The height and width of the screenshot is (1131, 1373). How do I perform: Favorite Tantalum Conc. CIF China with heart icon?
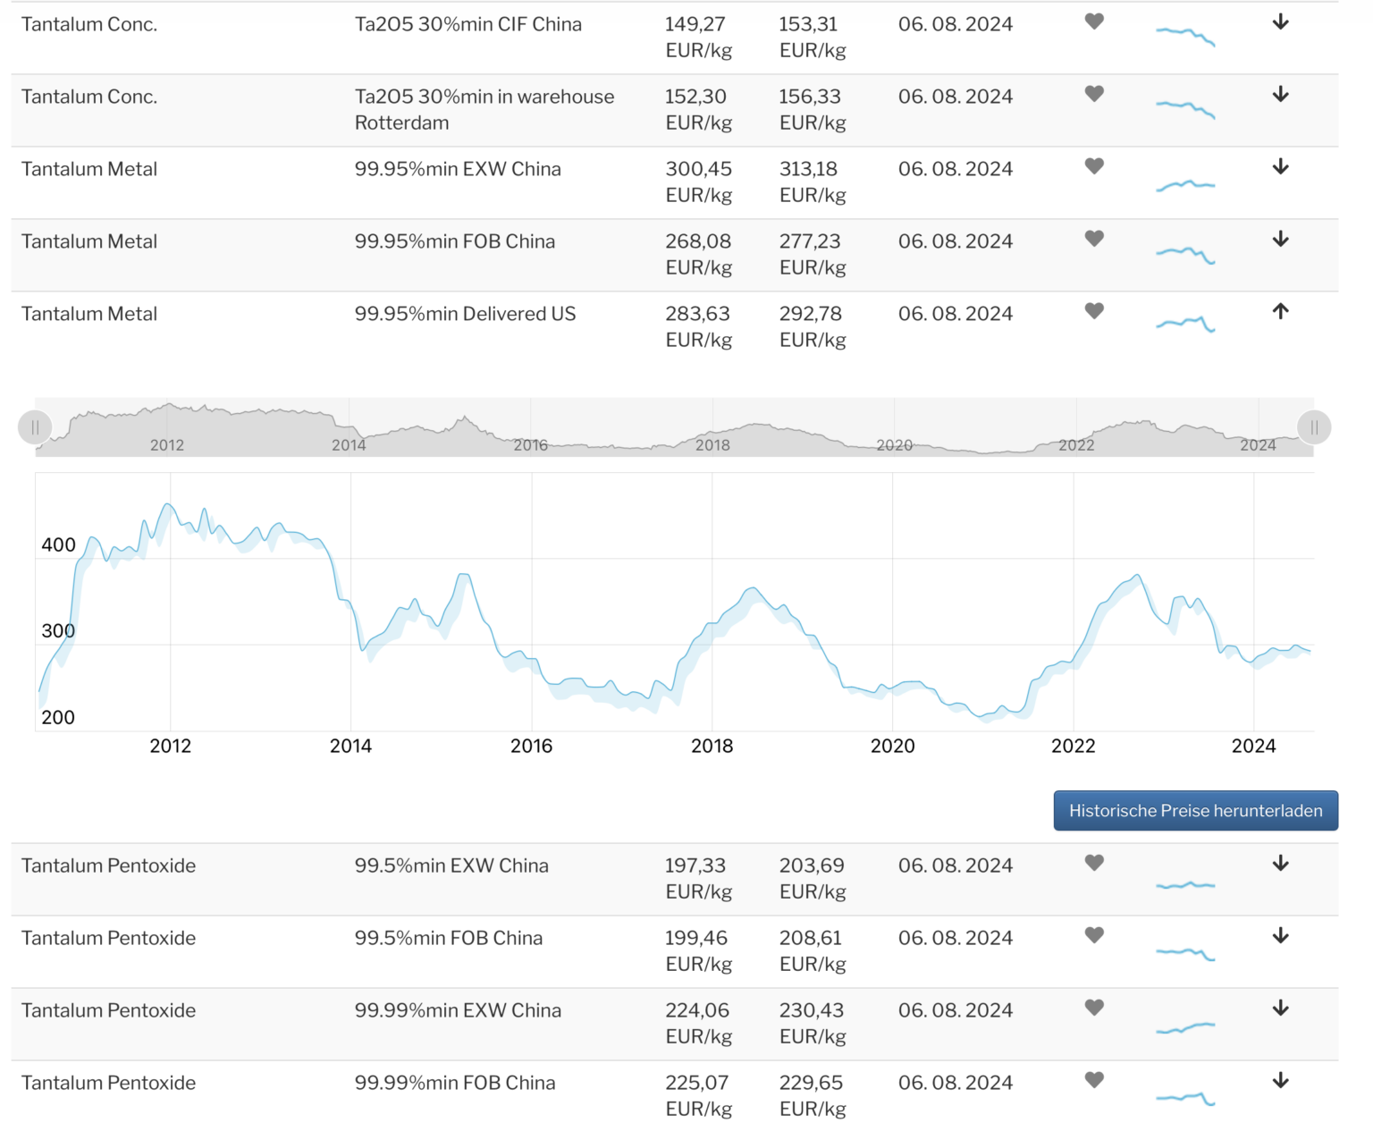click(x=1094, y=21)
